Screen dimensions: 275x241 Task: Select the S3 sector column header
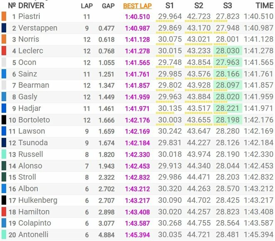click(x=227, y=6)
